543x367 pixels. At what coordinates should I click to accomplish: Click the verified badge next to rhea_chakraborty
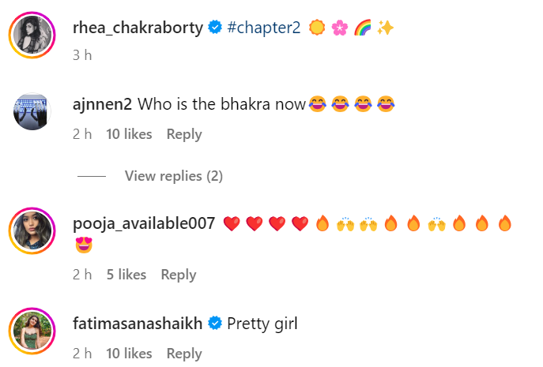pyautogui.click(x=214, y=28)
